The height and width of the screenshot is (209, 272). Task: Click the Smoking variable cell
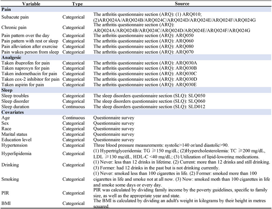(x=10, y=179)
